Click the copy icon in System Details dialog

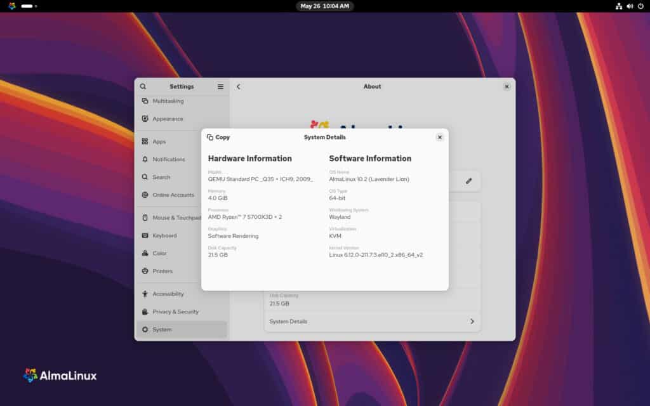[210, 137]
